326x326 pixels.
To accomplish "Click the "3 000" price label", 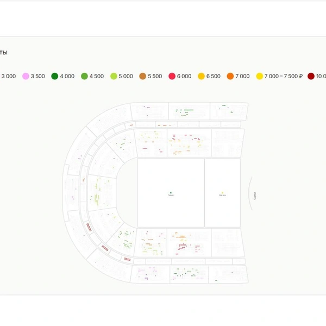I will 9,77.
